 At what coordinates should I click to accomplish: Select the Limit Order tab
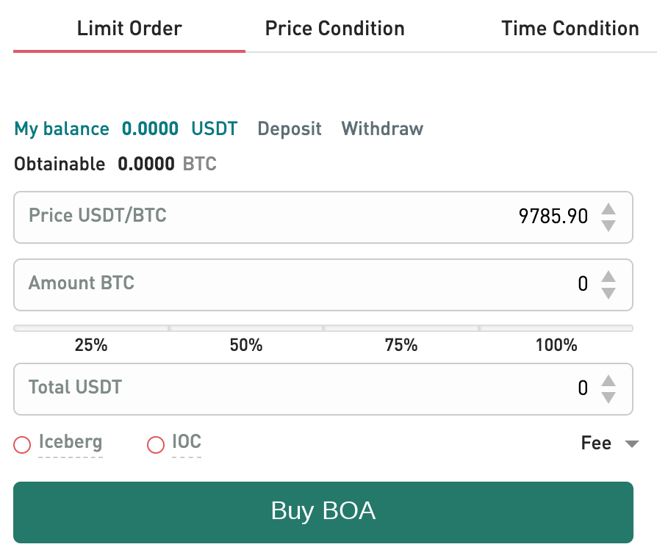coord(129,29)
